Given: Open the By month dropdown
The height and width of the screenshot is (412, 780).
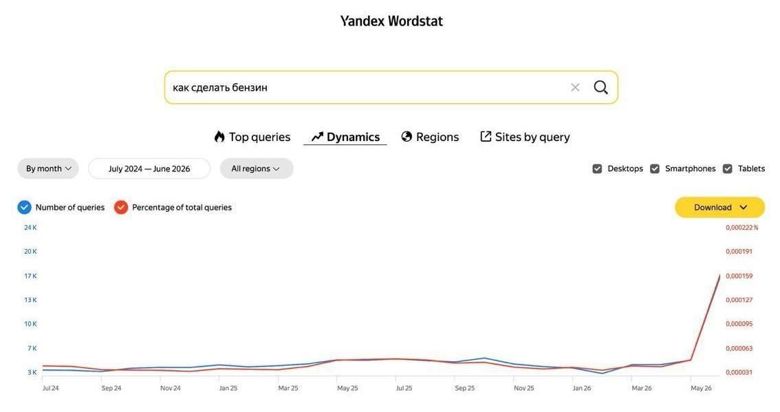Looking at the screenshot, I should click(x=48, y=169).
